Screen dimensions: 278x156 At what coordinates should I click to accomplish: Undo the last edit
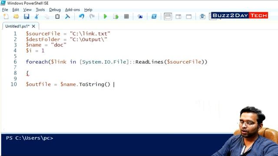pyautogui.click(x=82, y=16)
